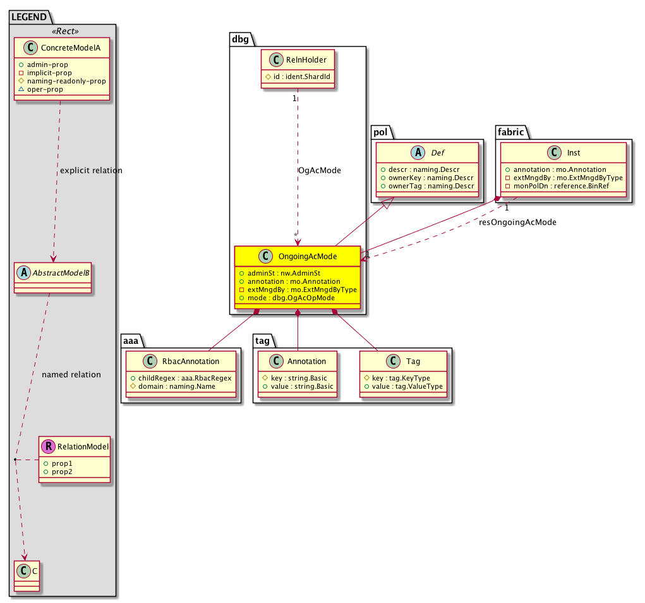Viewport: 645px width, 603px height.
Task: Select the magenta R icon of RelationModel
Action: pos(48,447)
